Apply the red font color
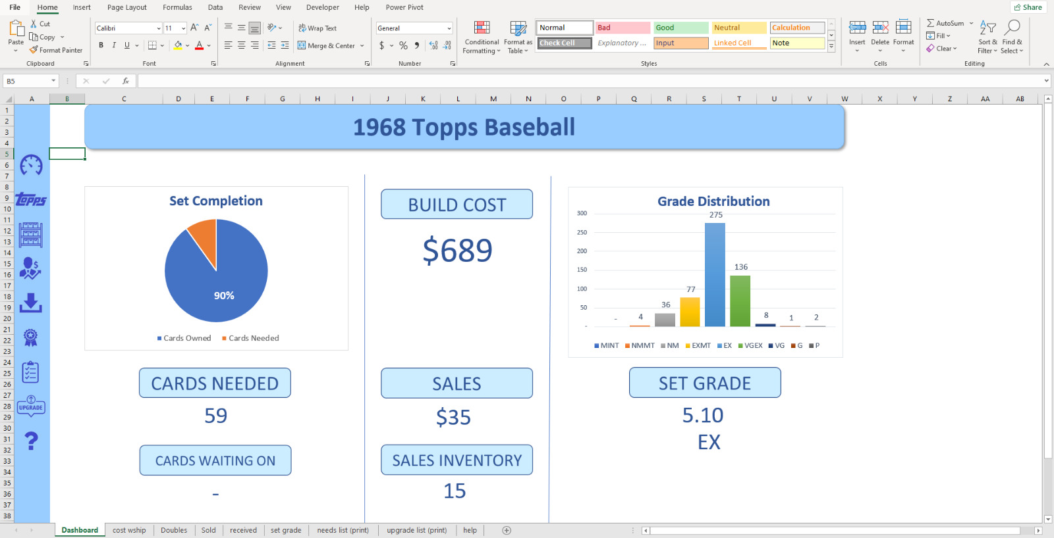This screenshot has width=1054, height=538. click(200, 45)
